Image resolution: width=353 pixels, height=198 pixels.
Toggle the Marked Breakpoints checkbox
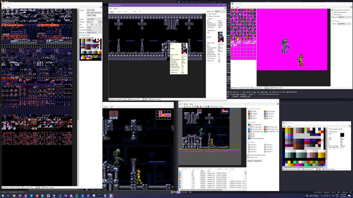[251, 138]
